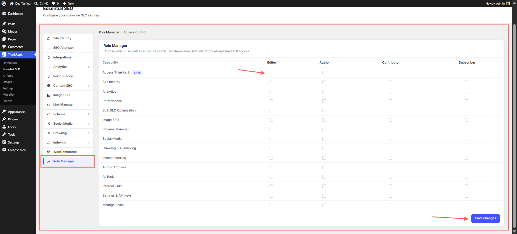Click the WooCommerce store icon
Viewport: 517px width, 234px height.
tap(49, 152)
